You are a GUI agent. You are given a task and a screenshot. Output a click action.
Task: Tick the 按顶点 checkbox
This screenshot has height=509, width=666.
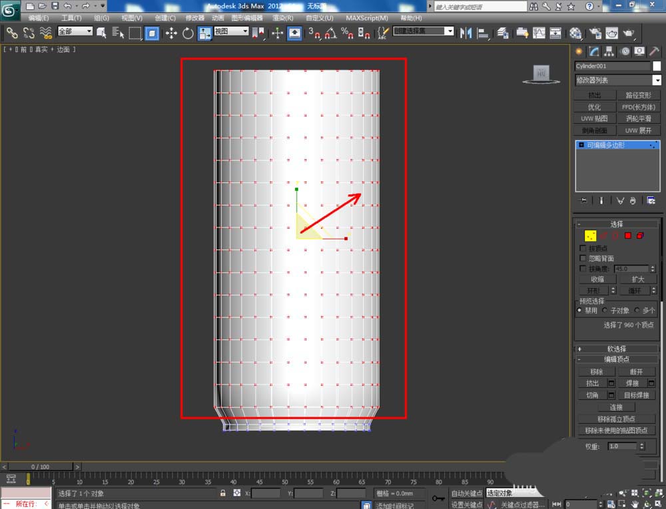click(x=584, y=248)
